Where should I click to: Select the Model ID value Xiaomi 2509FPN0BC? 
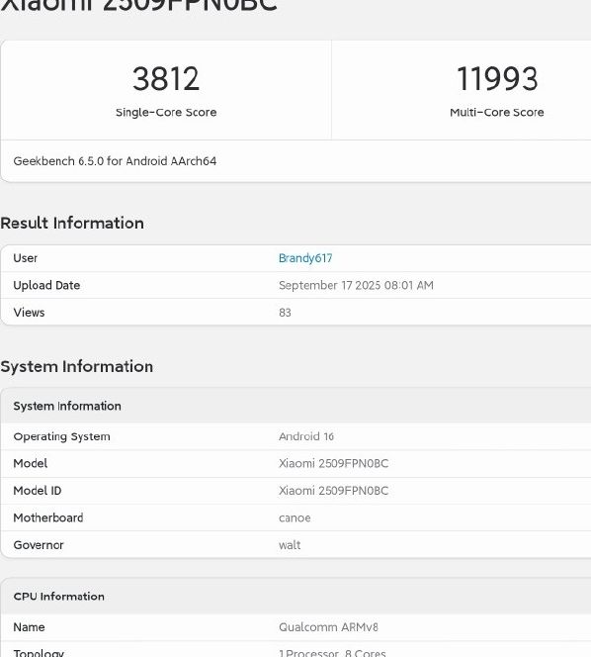[x=334, y=491]
